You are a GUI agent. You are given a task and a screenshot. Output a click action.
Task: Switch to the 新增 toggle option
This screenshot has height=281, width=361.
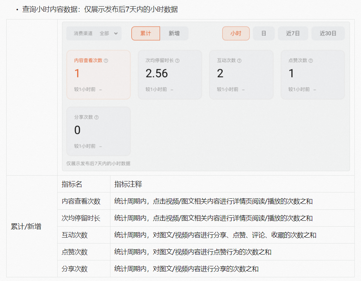[174, 33]
